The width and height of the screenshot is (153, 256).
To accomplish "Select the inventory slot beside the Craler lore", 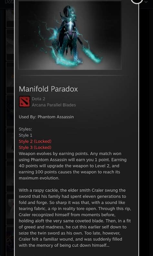I will pyautogui.click(x=10, y=209).
